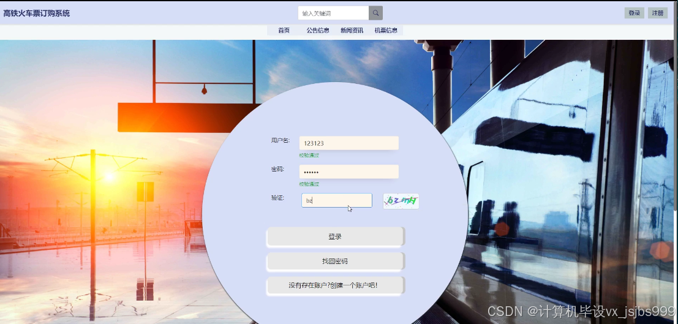The width and height of the screenshot is (678, 324).
Task: Open the 公告信息 navigation tab
Action: [318, 30]
